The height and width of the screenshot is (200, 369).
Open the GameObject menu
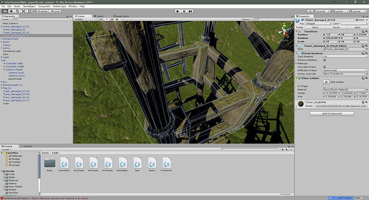(29, 6)
